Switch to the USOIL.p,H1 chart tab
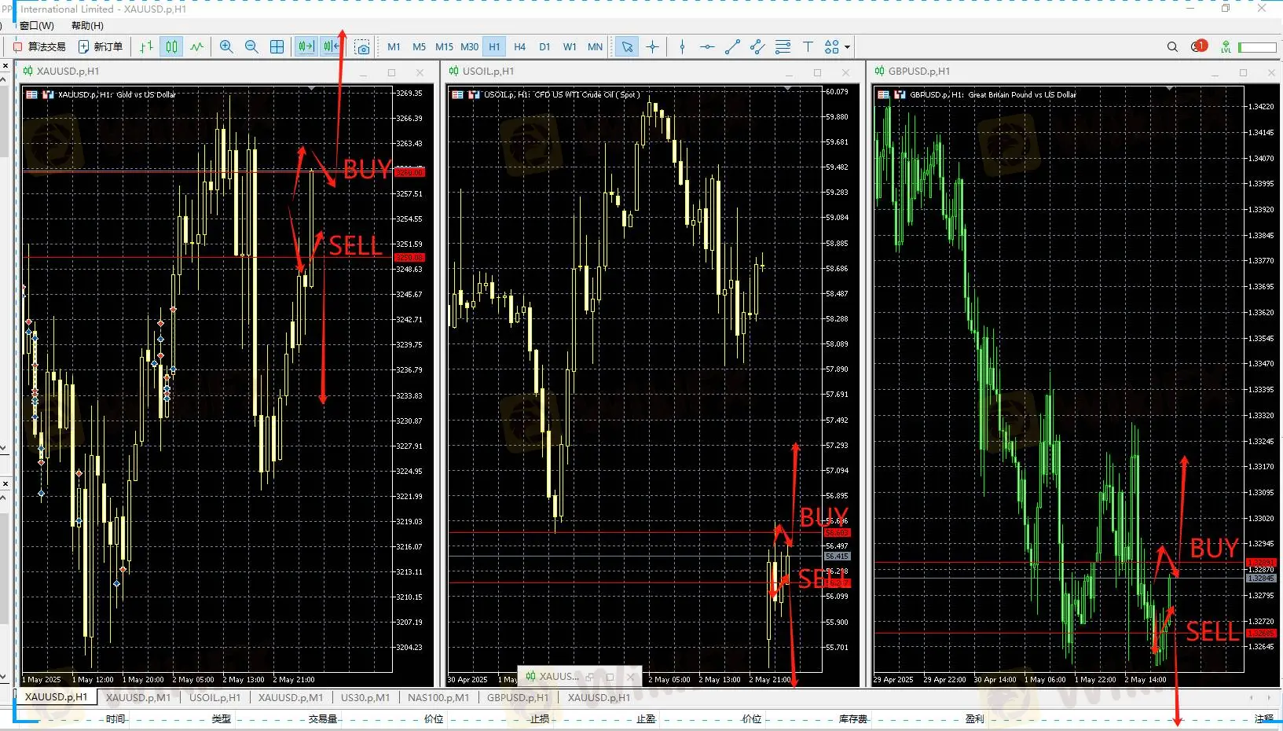This screenshot has height=731, width=1283. click(214, 697)
